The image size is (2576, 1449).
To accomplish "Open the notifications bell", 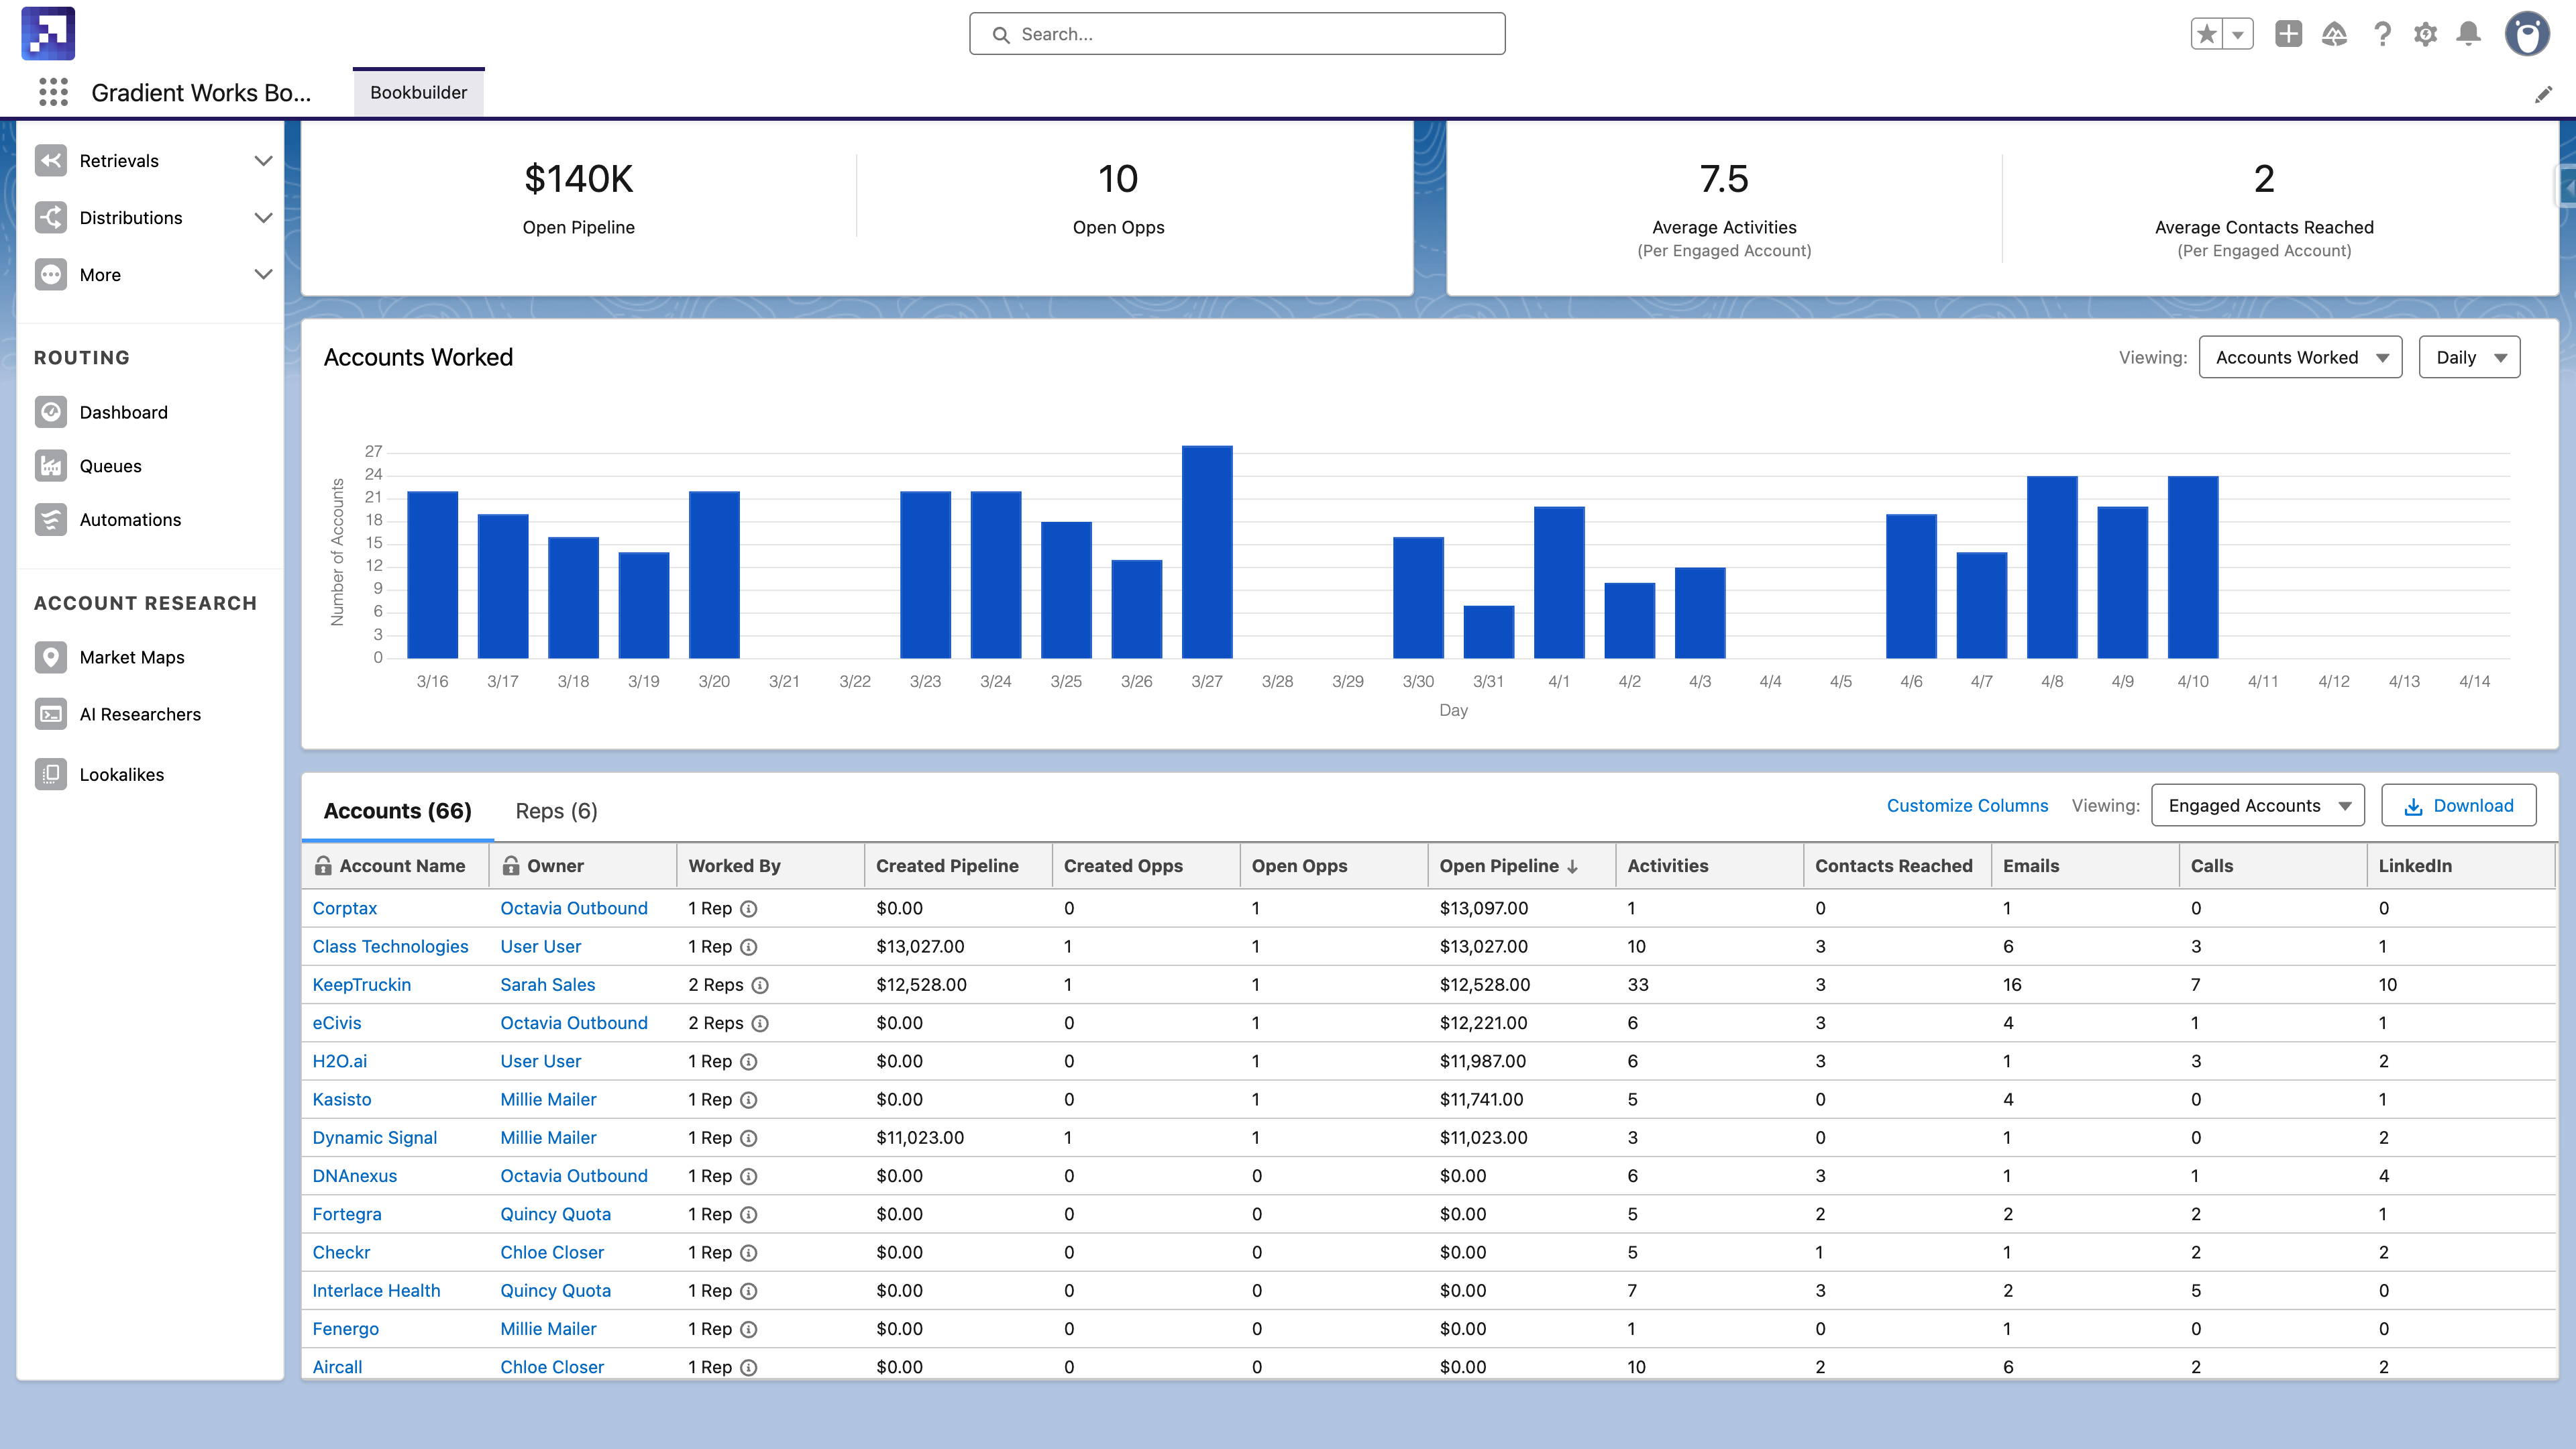I will [2469, 33].
